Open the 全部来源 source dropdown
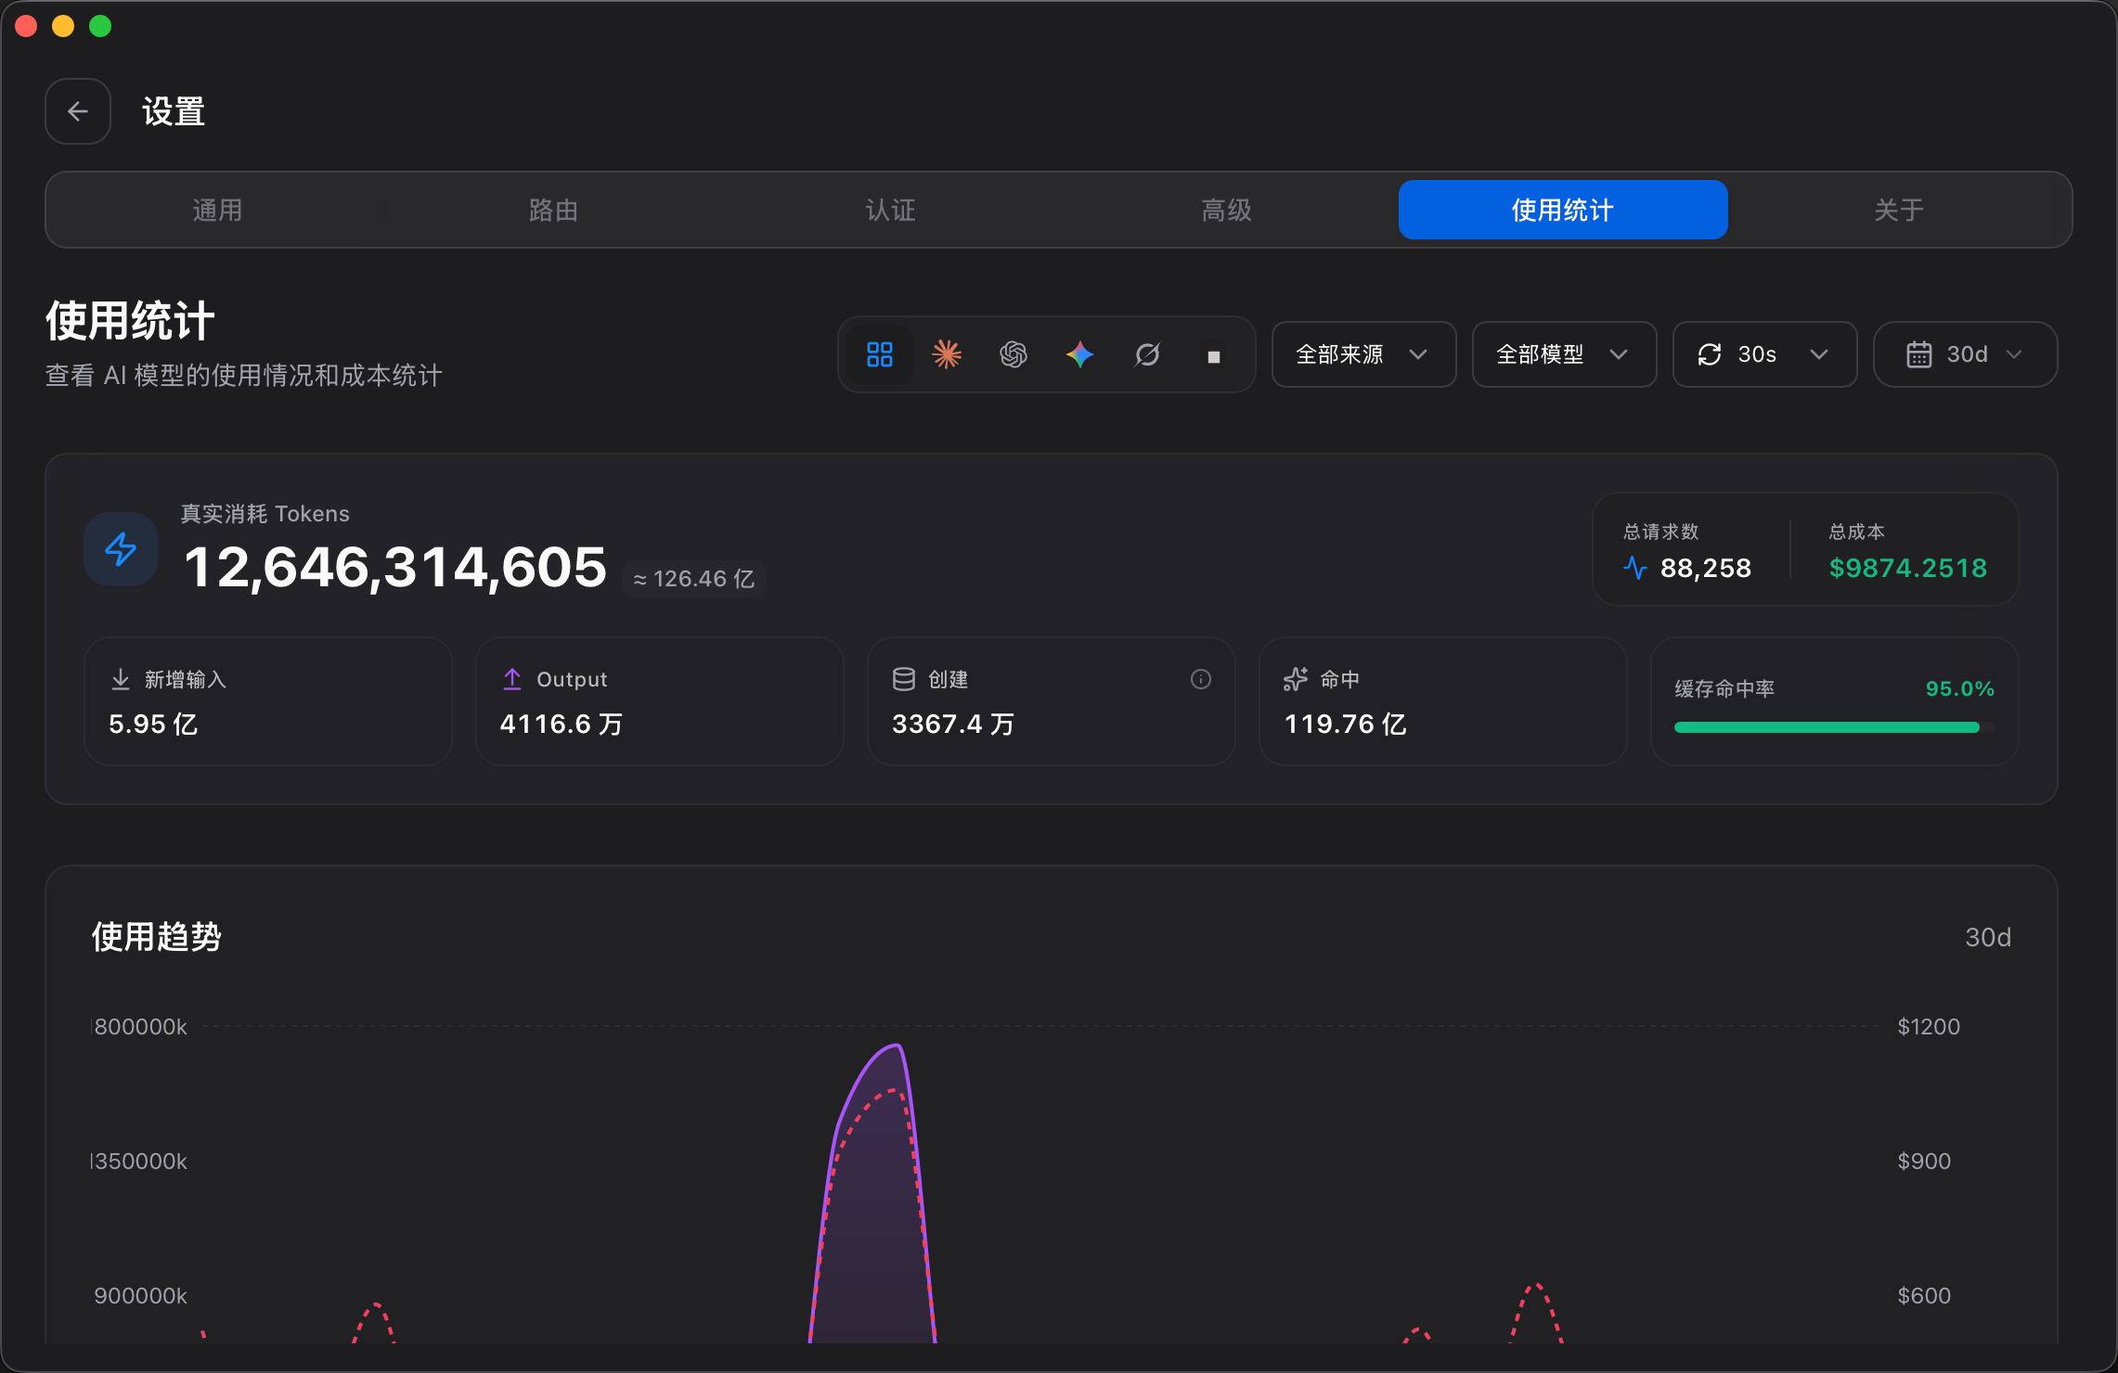Viewport: 2118px width, 1373px height. [1363, 354]
